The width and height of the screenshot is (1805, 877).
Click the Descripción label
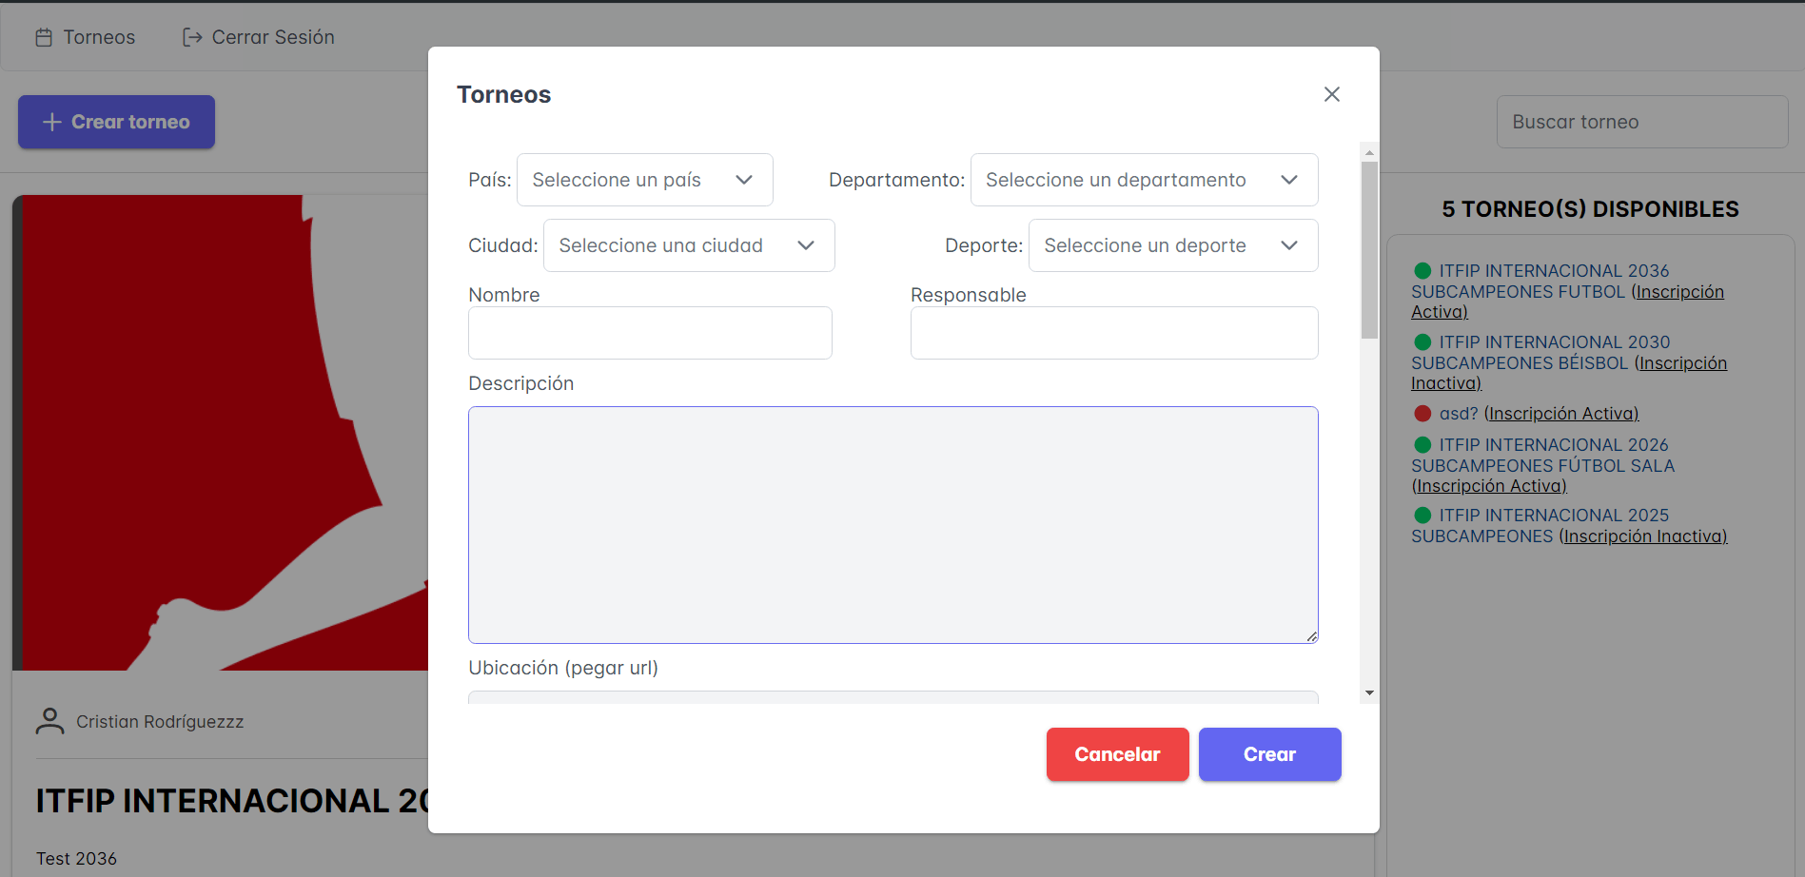pyautogui.click(x=520, y=383)
